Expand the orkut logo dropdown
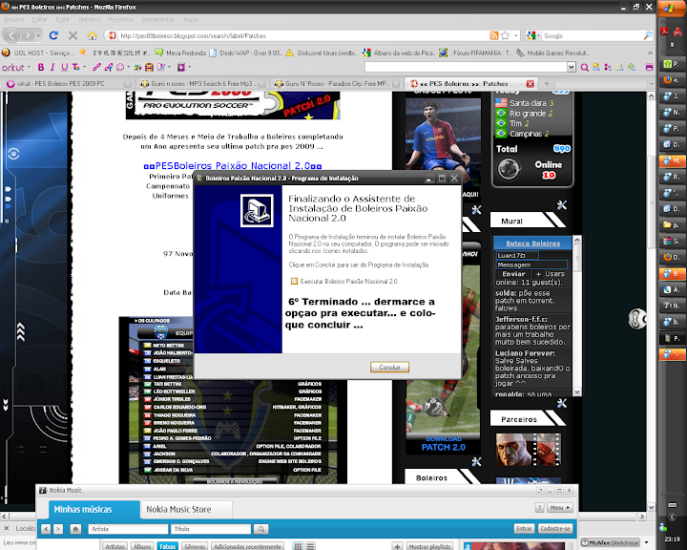Screen dimensions: 687x550 (x=29, y=67)
